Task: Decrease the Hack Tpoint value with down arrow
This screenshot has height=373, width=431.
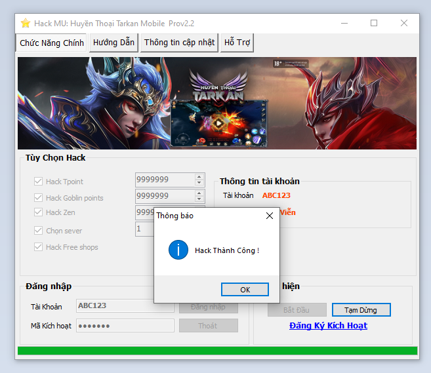Action: [x=199, y=183]
